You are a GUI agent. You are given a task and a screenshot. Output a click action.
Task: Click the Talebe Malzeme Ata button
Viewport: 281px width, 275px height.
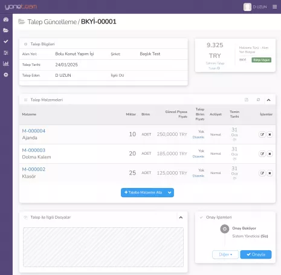[x=143, y=193]
